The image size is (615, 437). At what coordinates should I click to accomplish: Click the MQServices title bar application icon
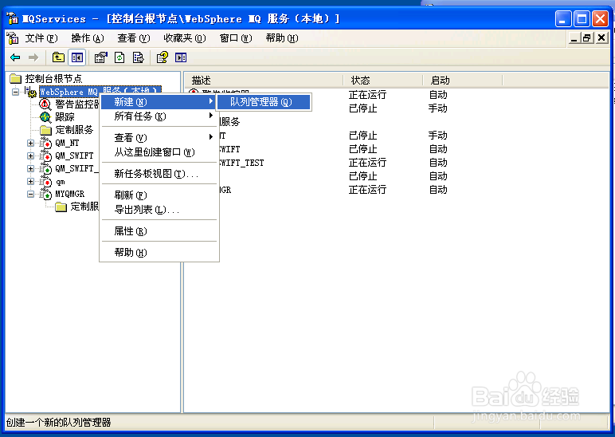(13, 18)
